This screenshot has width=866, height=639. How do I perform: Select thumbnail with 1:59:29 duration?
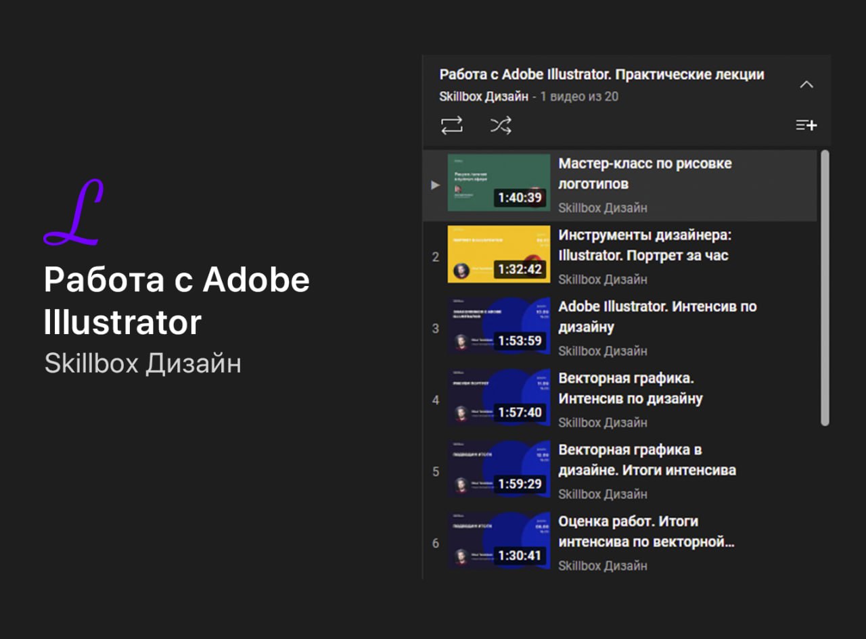point(499,469)
